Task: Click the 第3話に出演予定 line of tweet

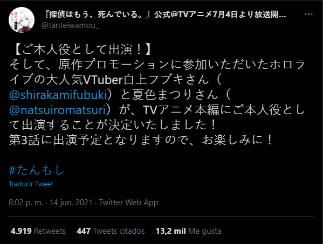Action: click(141, 140)
